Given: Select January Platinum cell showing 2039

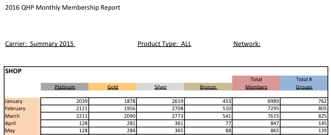Looking at the screenshot, I should [65, 101].
